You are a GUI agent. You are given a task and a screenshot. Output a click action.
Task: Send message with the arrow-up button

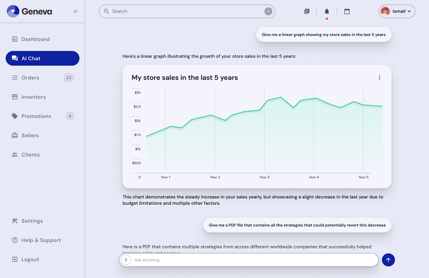388,260
